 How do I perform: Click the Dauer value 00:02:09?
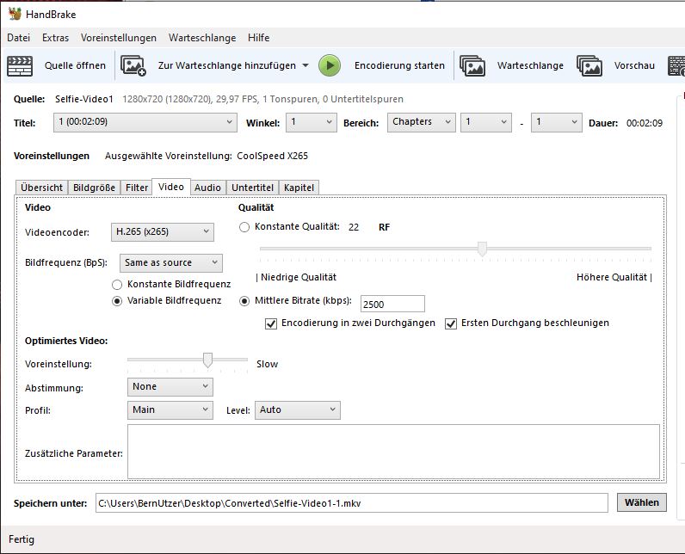pyautogui.click(x=645, y=123)
